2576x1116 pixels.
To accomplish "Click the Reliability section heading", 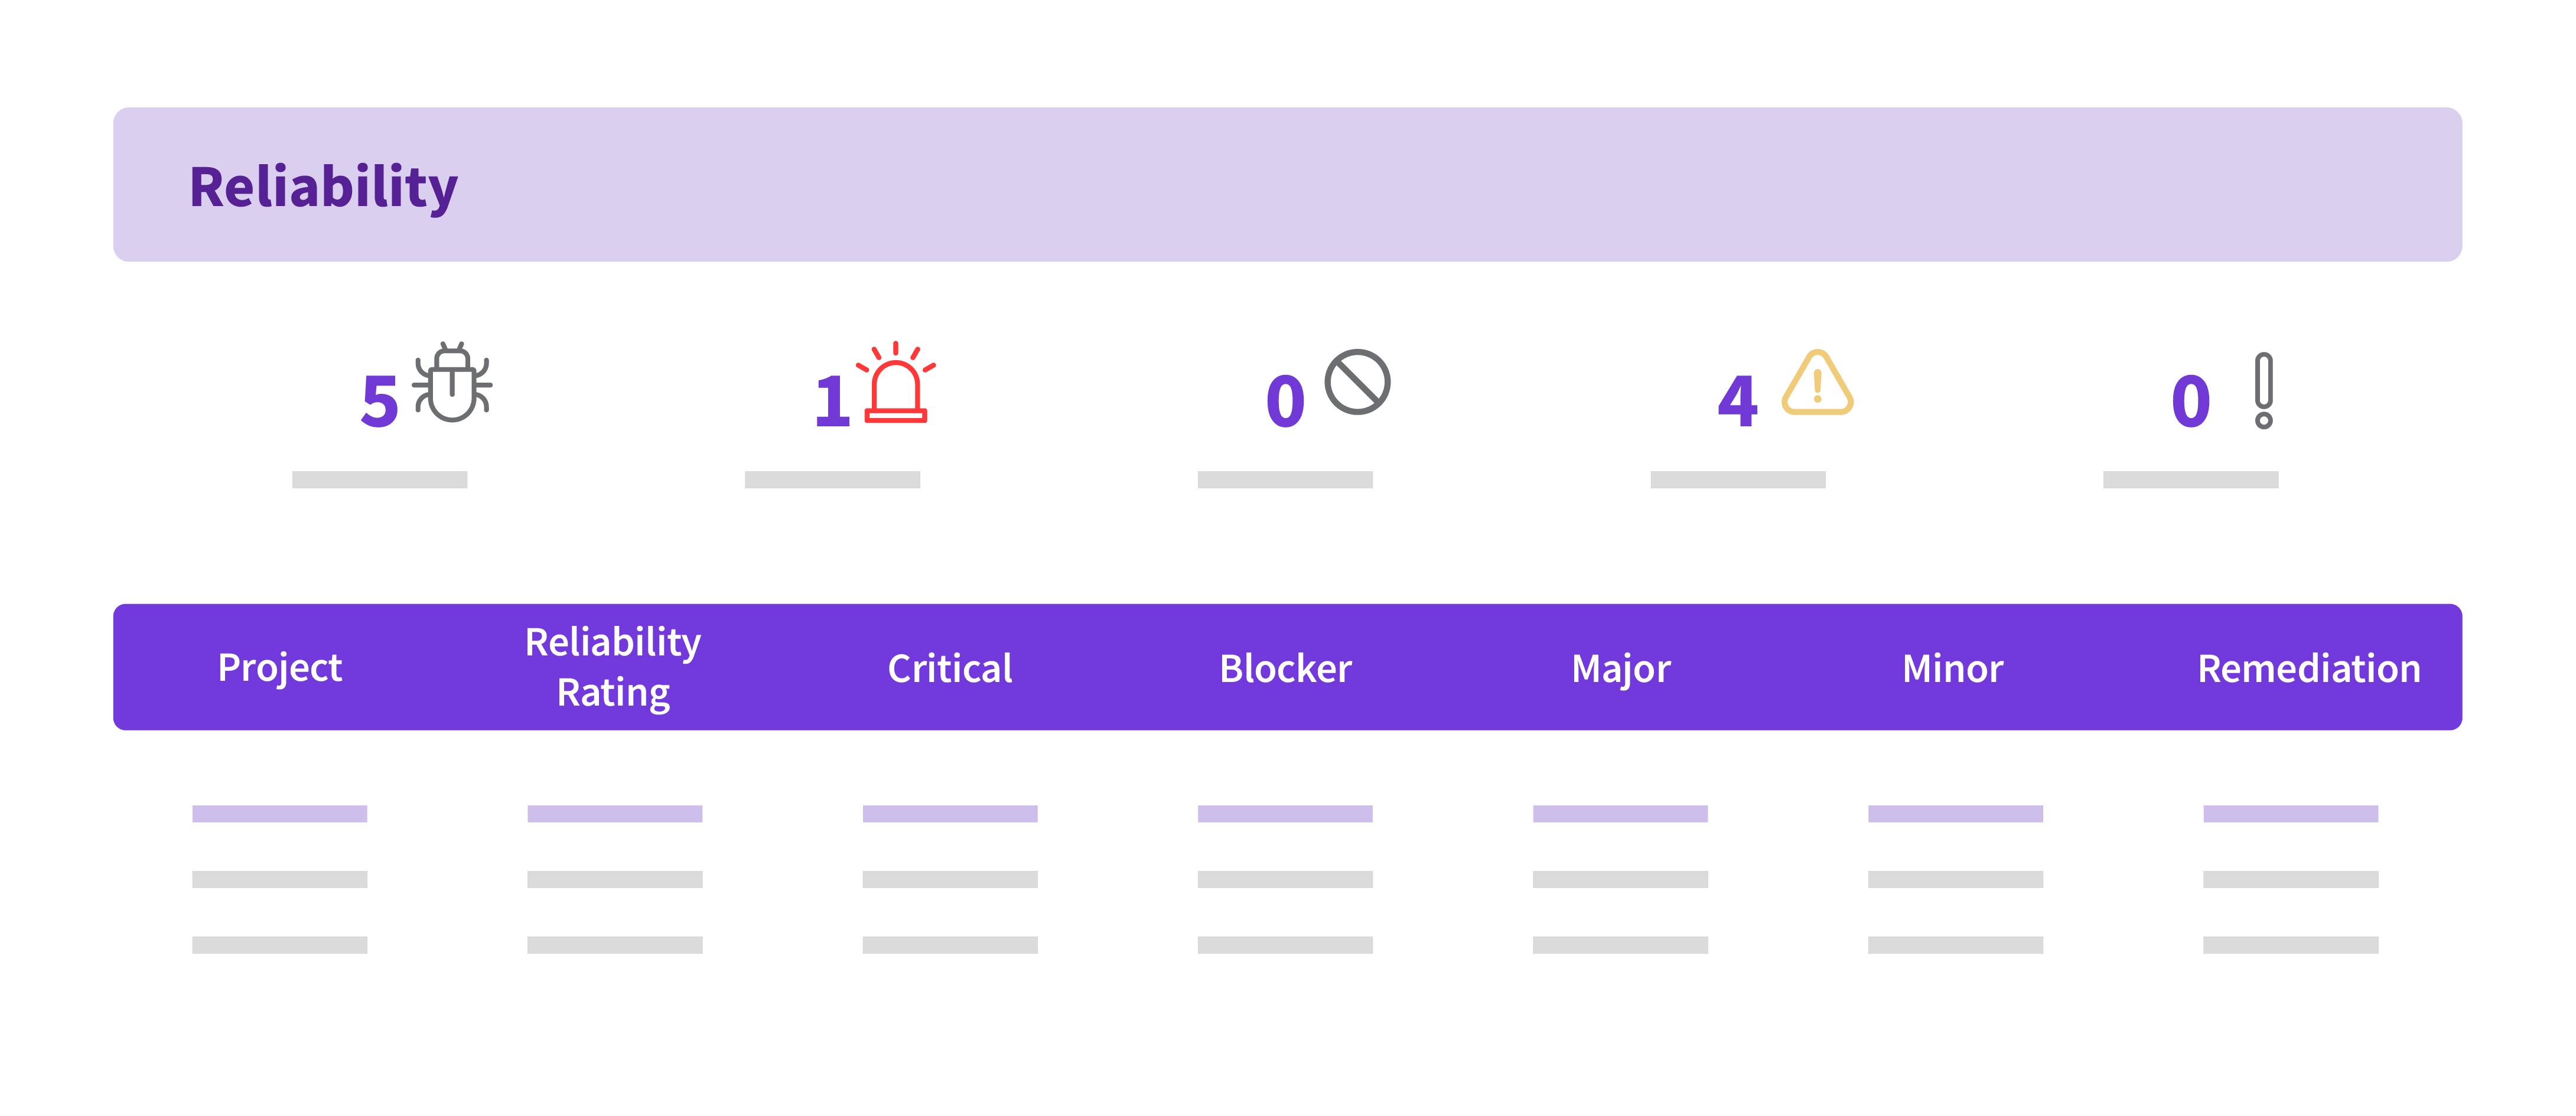I will click(x=323, y=187).
